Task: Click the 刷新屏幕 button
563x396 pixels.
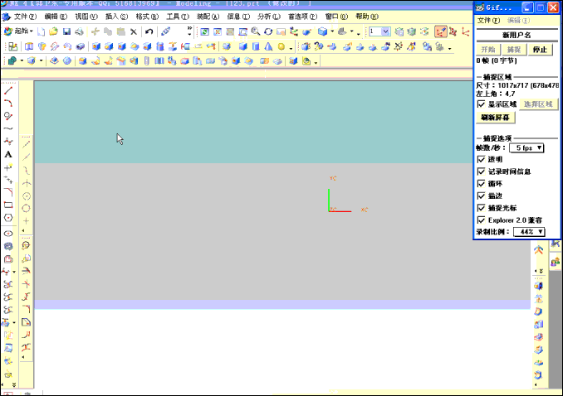Action: (495, 118)
